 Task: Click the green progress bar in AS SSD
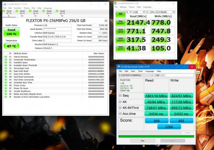156,136
